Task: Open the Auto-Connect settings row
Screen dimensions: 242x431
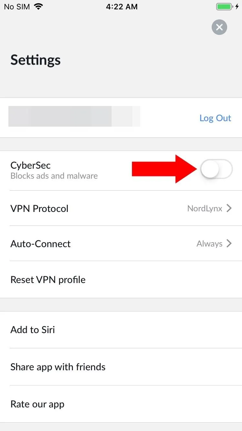Action: pyautogui.click(x=121, y=244)
